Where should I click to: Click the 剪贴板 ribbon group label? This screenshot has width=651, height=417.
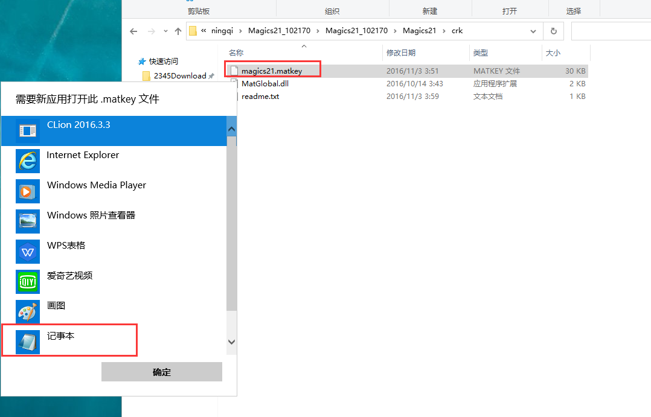click(199, 11)
